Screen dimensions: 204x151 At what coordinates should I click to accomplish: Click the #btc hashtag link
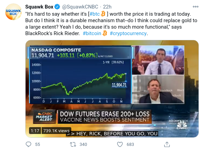[94, 14]
